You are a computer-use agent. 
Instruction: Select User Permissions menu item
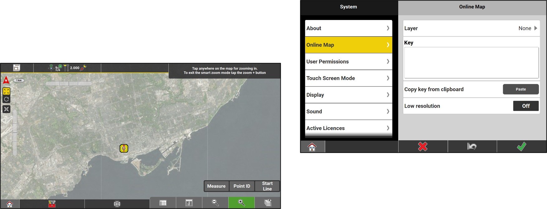pos(348,62)
